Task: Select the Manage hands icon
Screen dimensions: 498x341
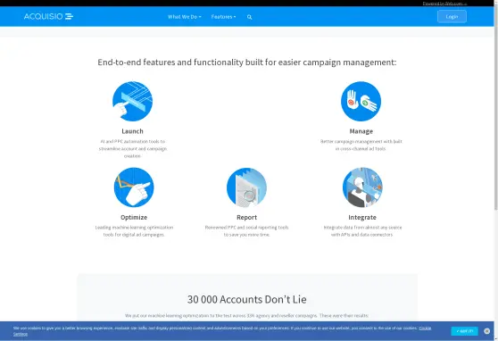Action: tap(361, 101)
